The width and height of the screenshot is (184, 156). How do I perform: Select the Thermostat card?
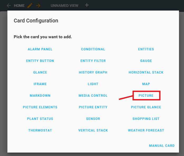(x=40, y=130)
